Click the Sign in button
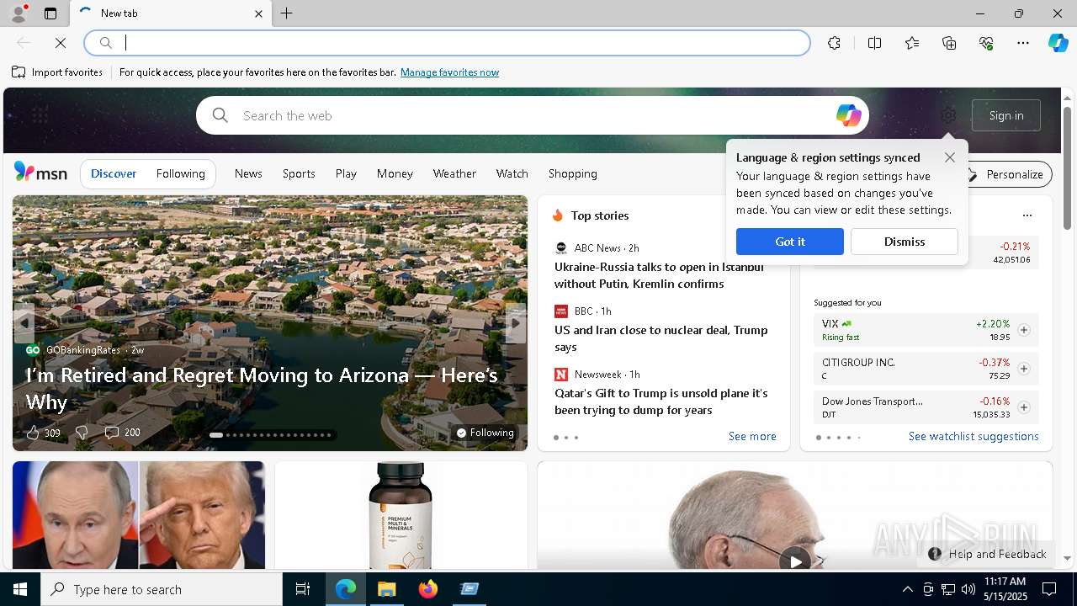This screenshot has height=606, width=1077. (1006, 115)
